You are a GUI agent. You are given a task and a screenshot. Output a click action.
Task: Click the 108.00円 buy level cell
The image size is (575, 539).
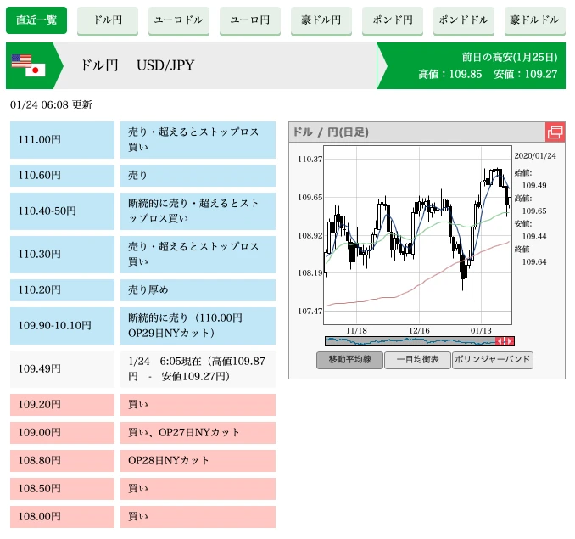click(62, 516)
